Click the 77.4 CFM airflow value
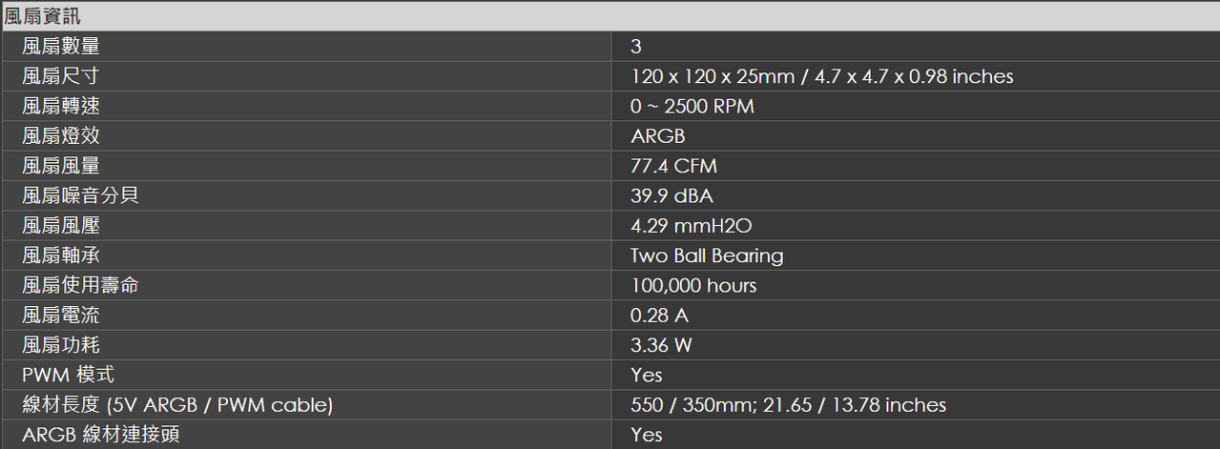Viewport: 1220px width, 449px height. coord(673,166)
